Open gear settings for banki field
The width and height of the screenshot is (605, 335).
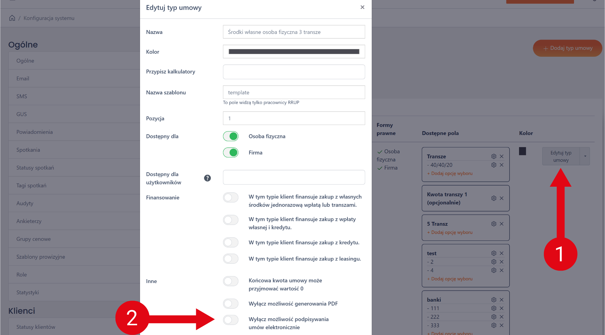494,300
